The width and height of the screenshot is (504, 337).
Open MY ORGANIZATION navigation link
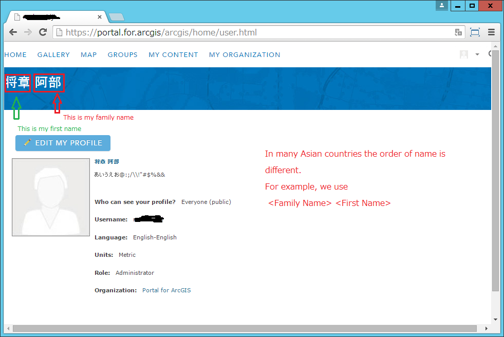tap(245, 54)
